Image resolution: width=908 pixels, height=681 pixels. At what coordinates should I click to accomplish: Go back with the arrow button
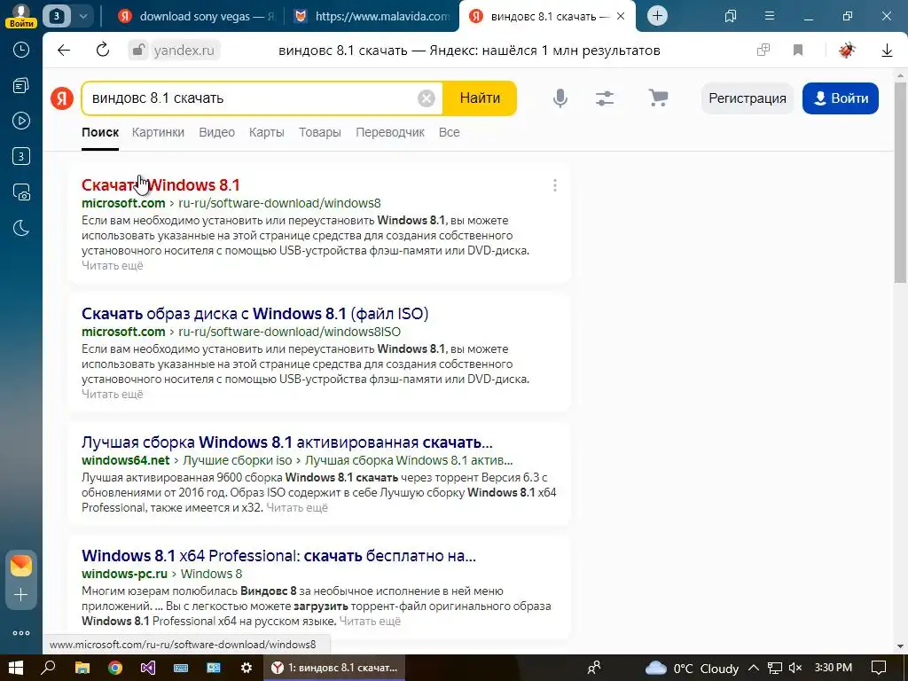(64, 51)
